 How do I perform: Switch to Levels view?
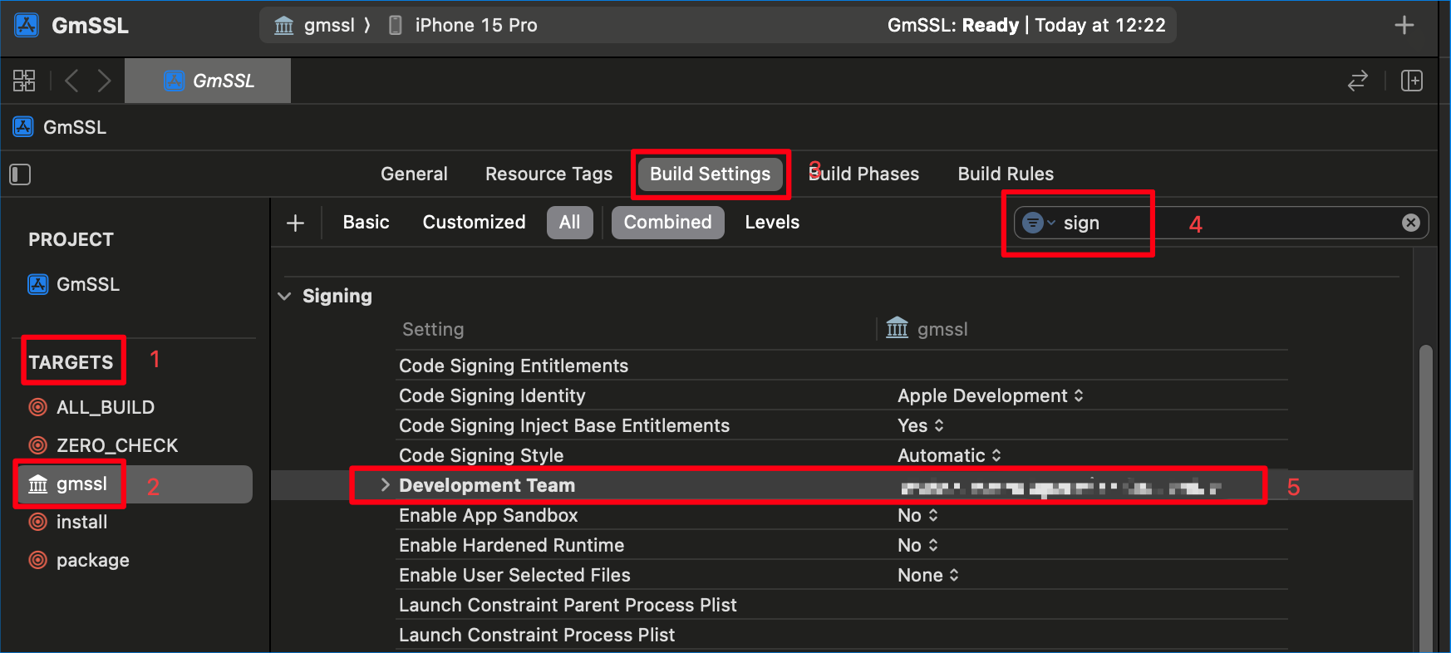772,223
